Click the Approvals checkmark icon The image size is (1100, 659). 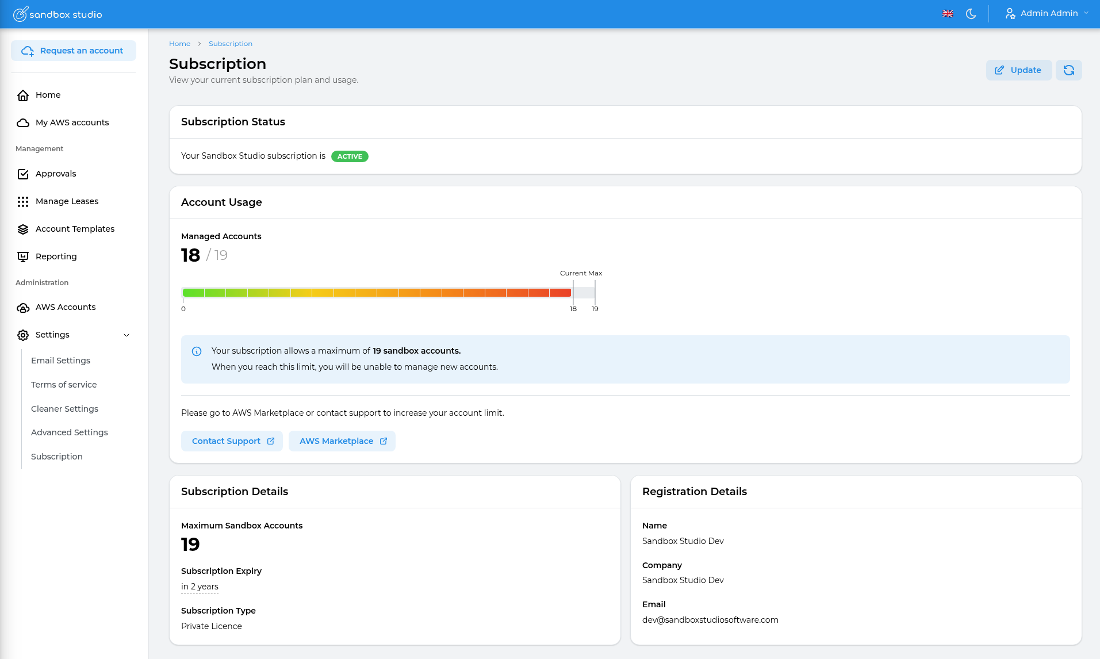[23, 174]
